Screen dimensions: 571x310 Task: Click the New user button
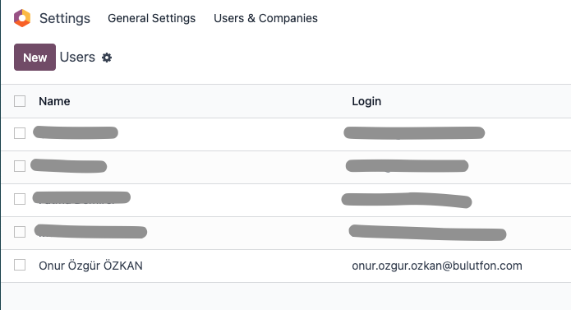(x=35, y=58)
